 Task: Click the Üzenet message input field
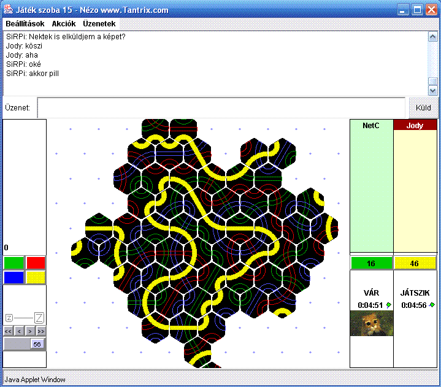[221, 107]
